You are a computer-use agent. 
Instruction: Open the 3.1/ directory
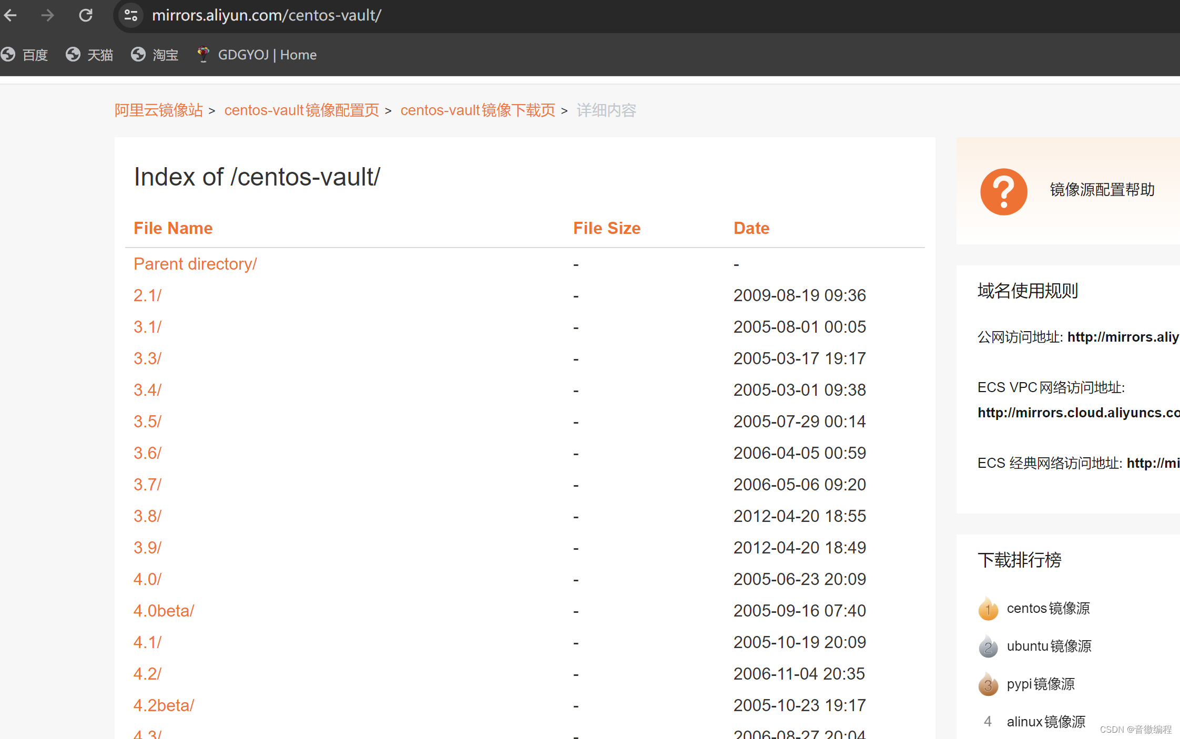[147, 327]
